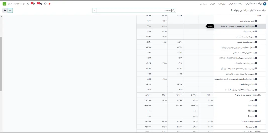Click the debug tools wrench icon
Viewport: 268px width, 133px height.
tap(27, 4)
